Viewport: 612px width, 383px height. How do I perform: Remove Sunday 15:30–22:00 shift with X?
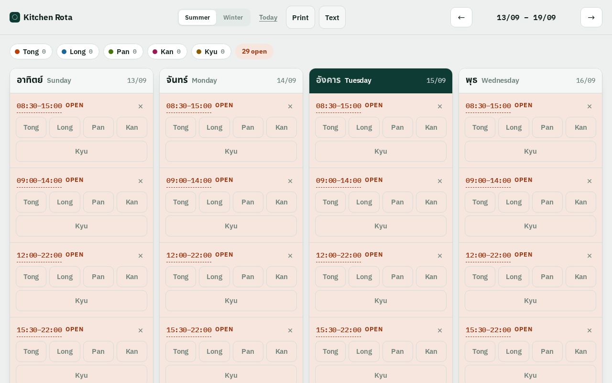pyautogui.click(x=141, y=330)
